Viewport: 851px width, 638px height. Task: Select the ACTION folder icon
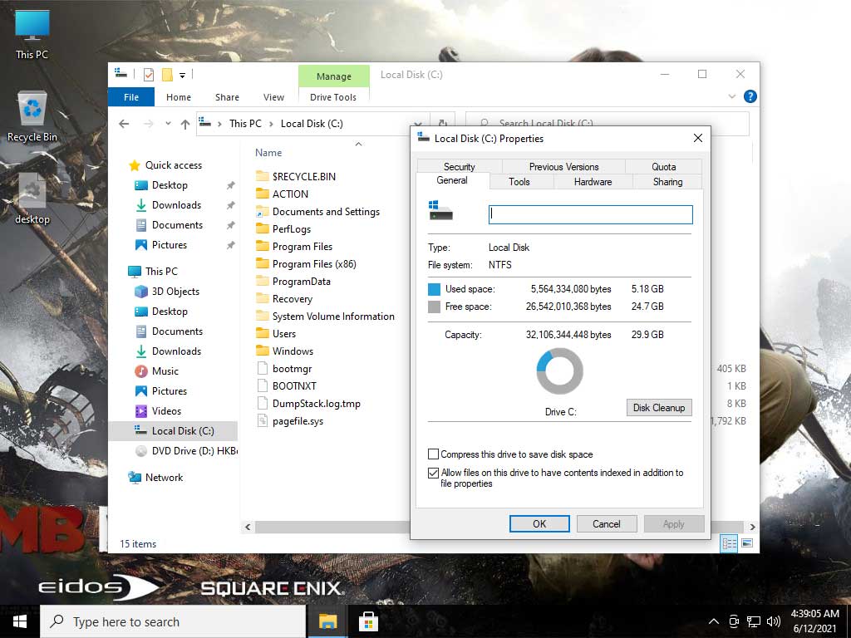click(x=263, y=194)
